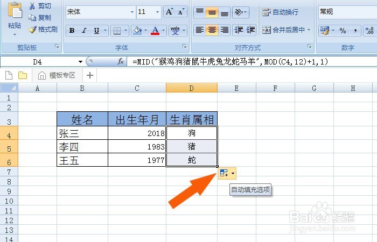Select row 7 header
Viewport: 377px width, 242px height.
(9, 172)
